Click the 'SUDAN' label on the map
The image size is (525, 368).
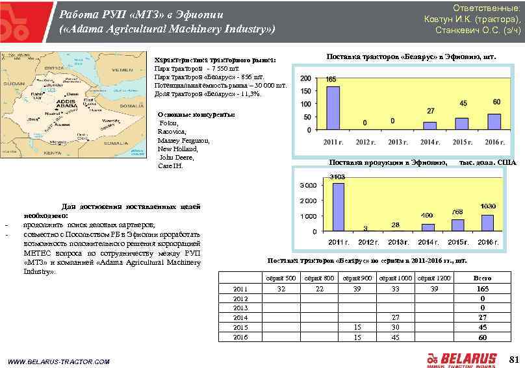14,84
